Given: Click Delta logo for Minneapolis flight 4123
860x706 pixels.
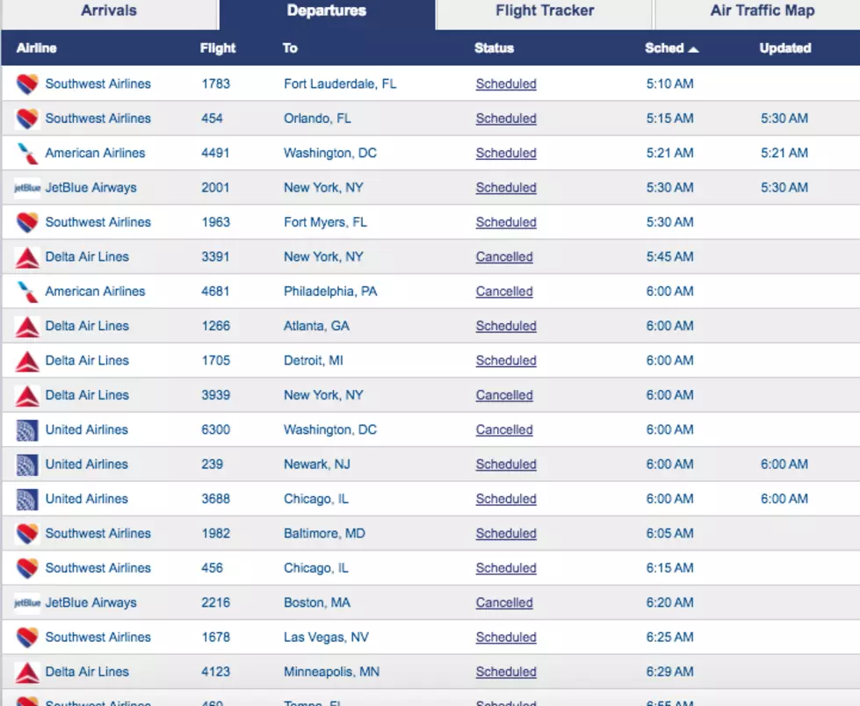Looking at the screenshot, I should point(27,672).
